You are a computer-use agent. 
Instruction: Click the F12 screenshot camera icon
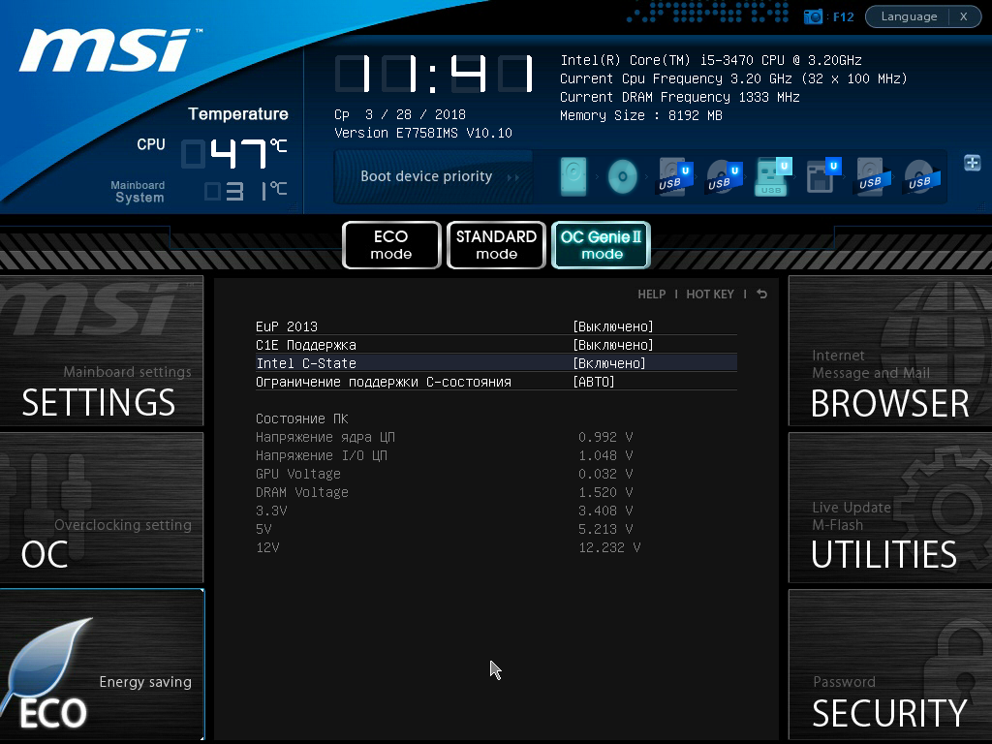coord(813,16)
